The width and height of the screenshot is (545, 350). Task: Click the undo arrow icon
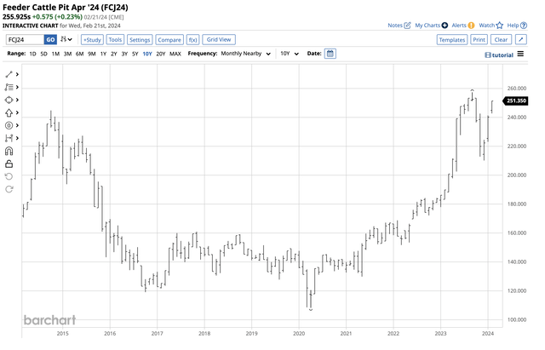tap(9, 176)
